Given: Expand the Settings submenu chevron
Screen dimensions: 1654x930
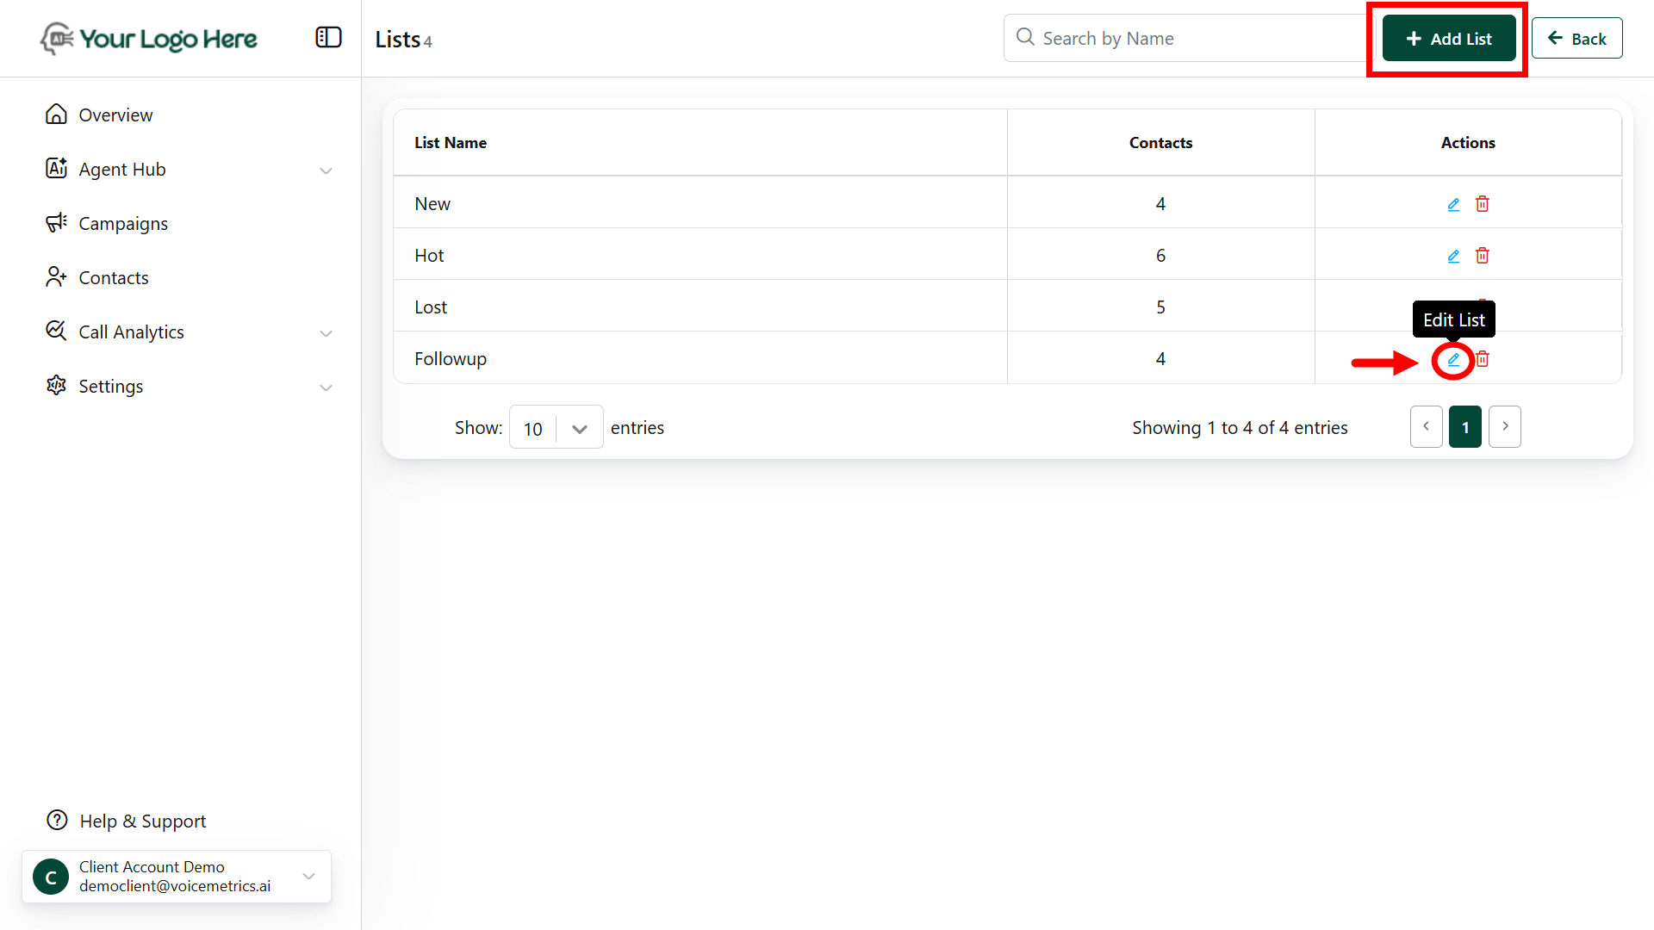Looking at the screenshot, I should (x=326, y=387).
